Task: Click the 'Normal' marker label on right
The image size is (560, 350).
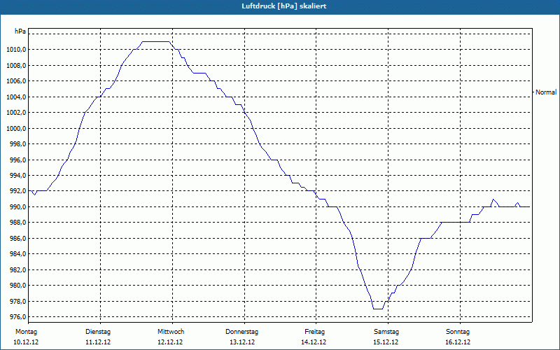Action: (x=546, y=92)
